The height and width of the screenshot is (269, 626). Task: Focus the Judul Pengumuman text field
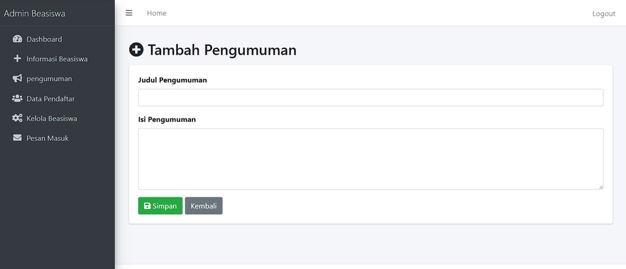point(370,98)
